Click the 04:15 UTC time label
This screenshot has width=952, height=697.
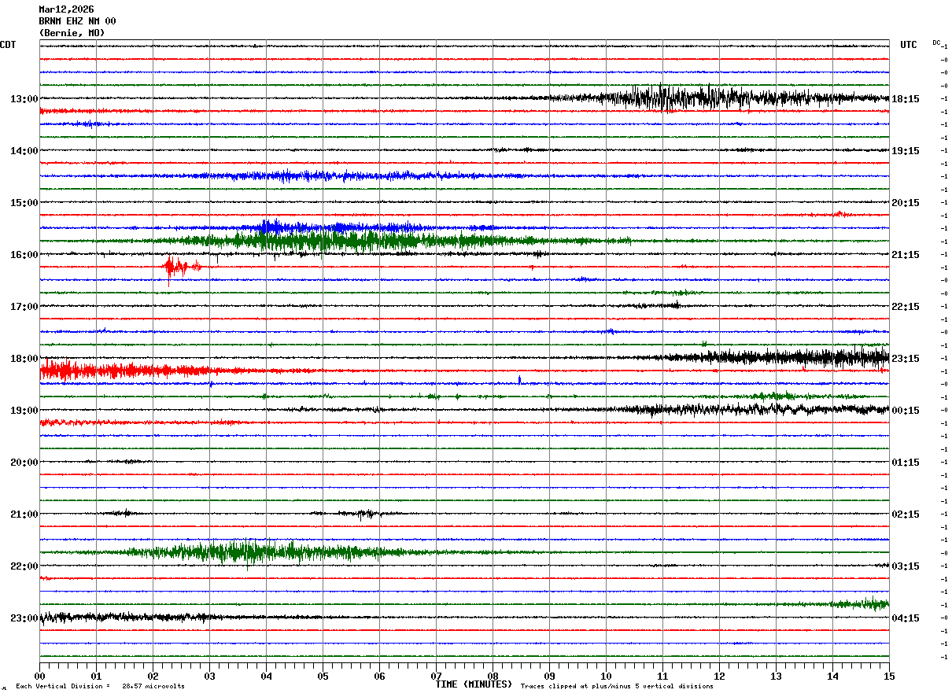tap(906, 618)
